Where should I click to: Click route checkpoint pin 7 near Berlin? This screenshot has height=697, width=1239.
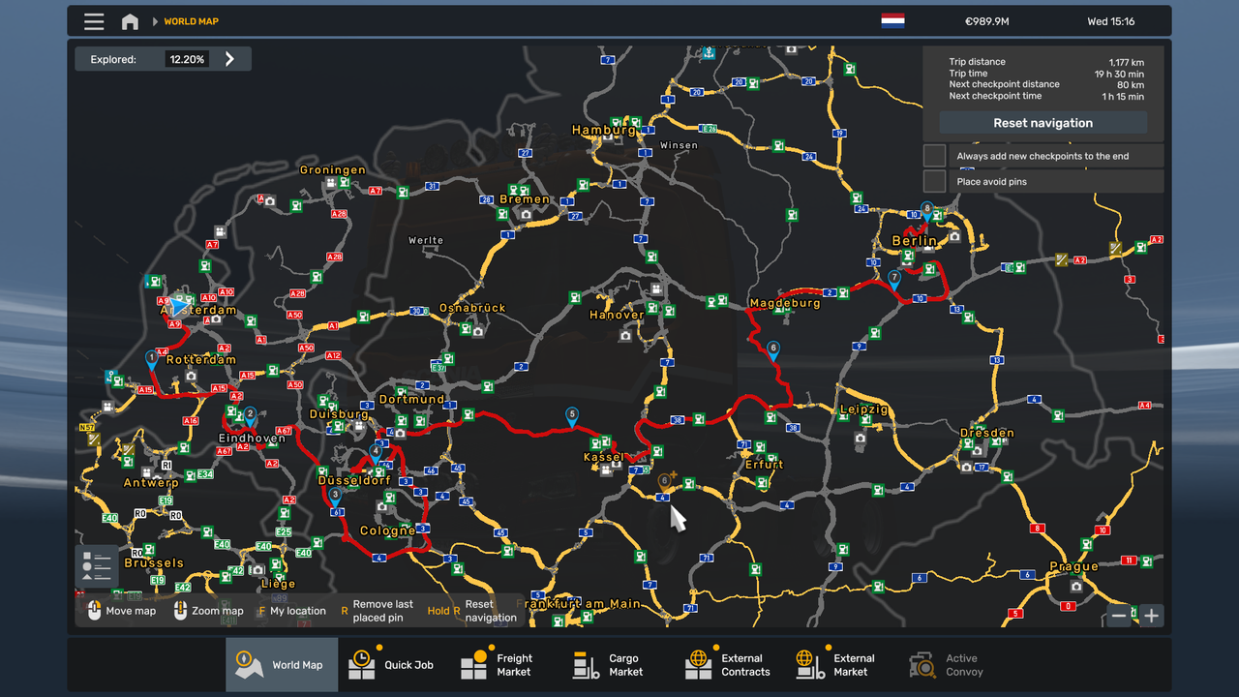(x=894, y=280)
